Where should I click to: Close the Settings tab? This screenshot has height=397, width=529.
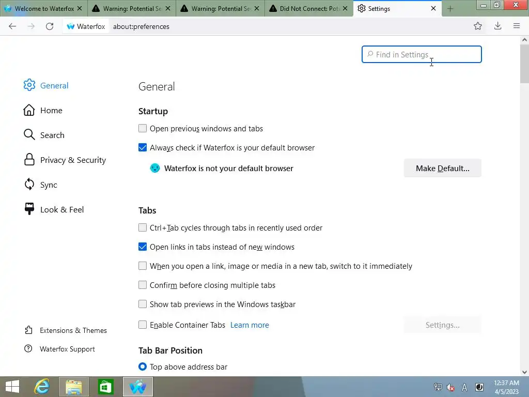pyautogui.click(x=433, y=8)
